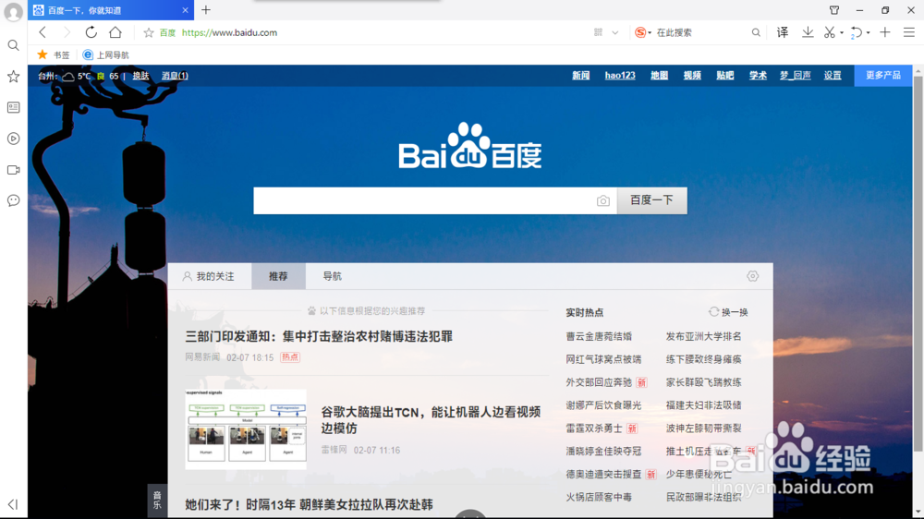The width and height of the screenshot is (924, 519).
Task: Click the translate page icon
Action: 783,32
